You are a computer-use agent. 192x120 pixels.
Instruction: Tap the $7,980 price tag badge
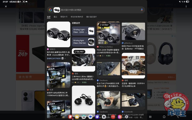[104, 25]
